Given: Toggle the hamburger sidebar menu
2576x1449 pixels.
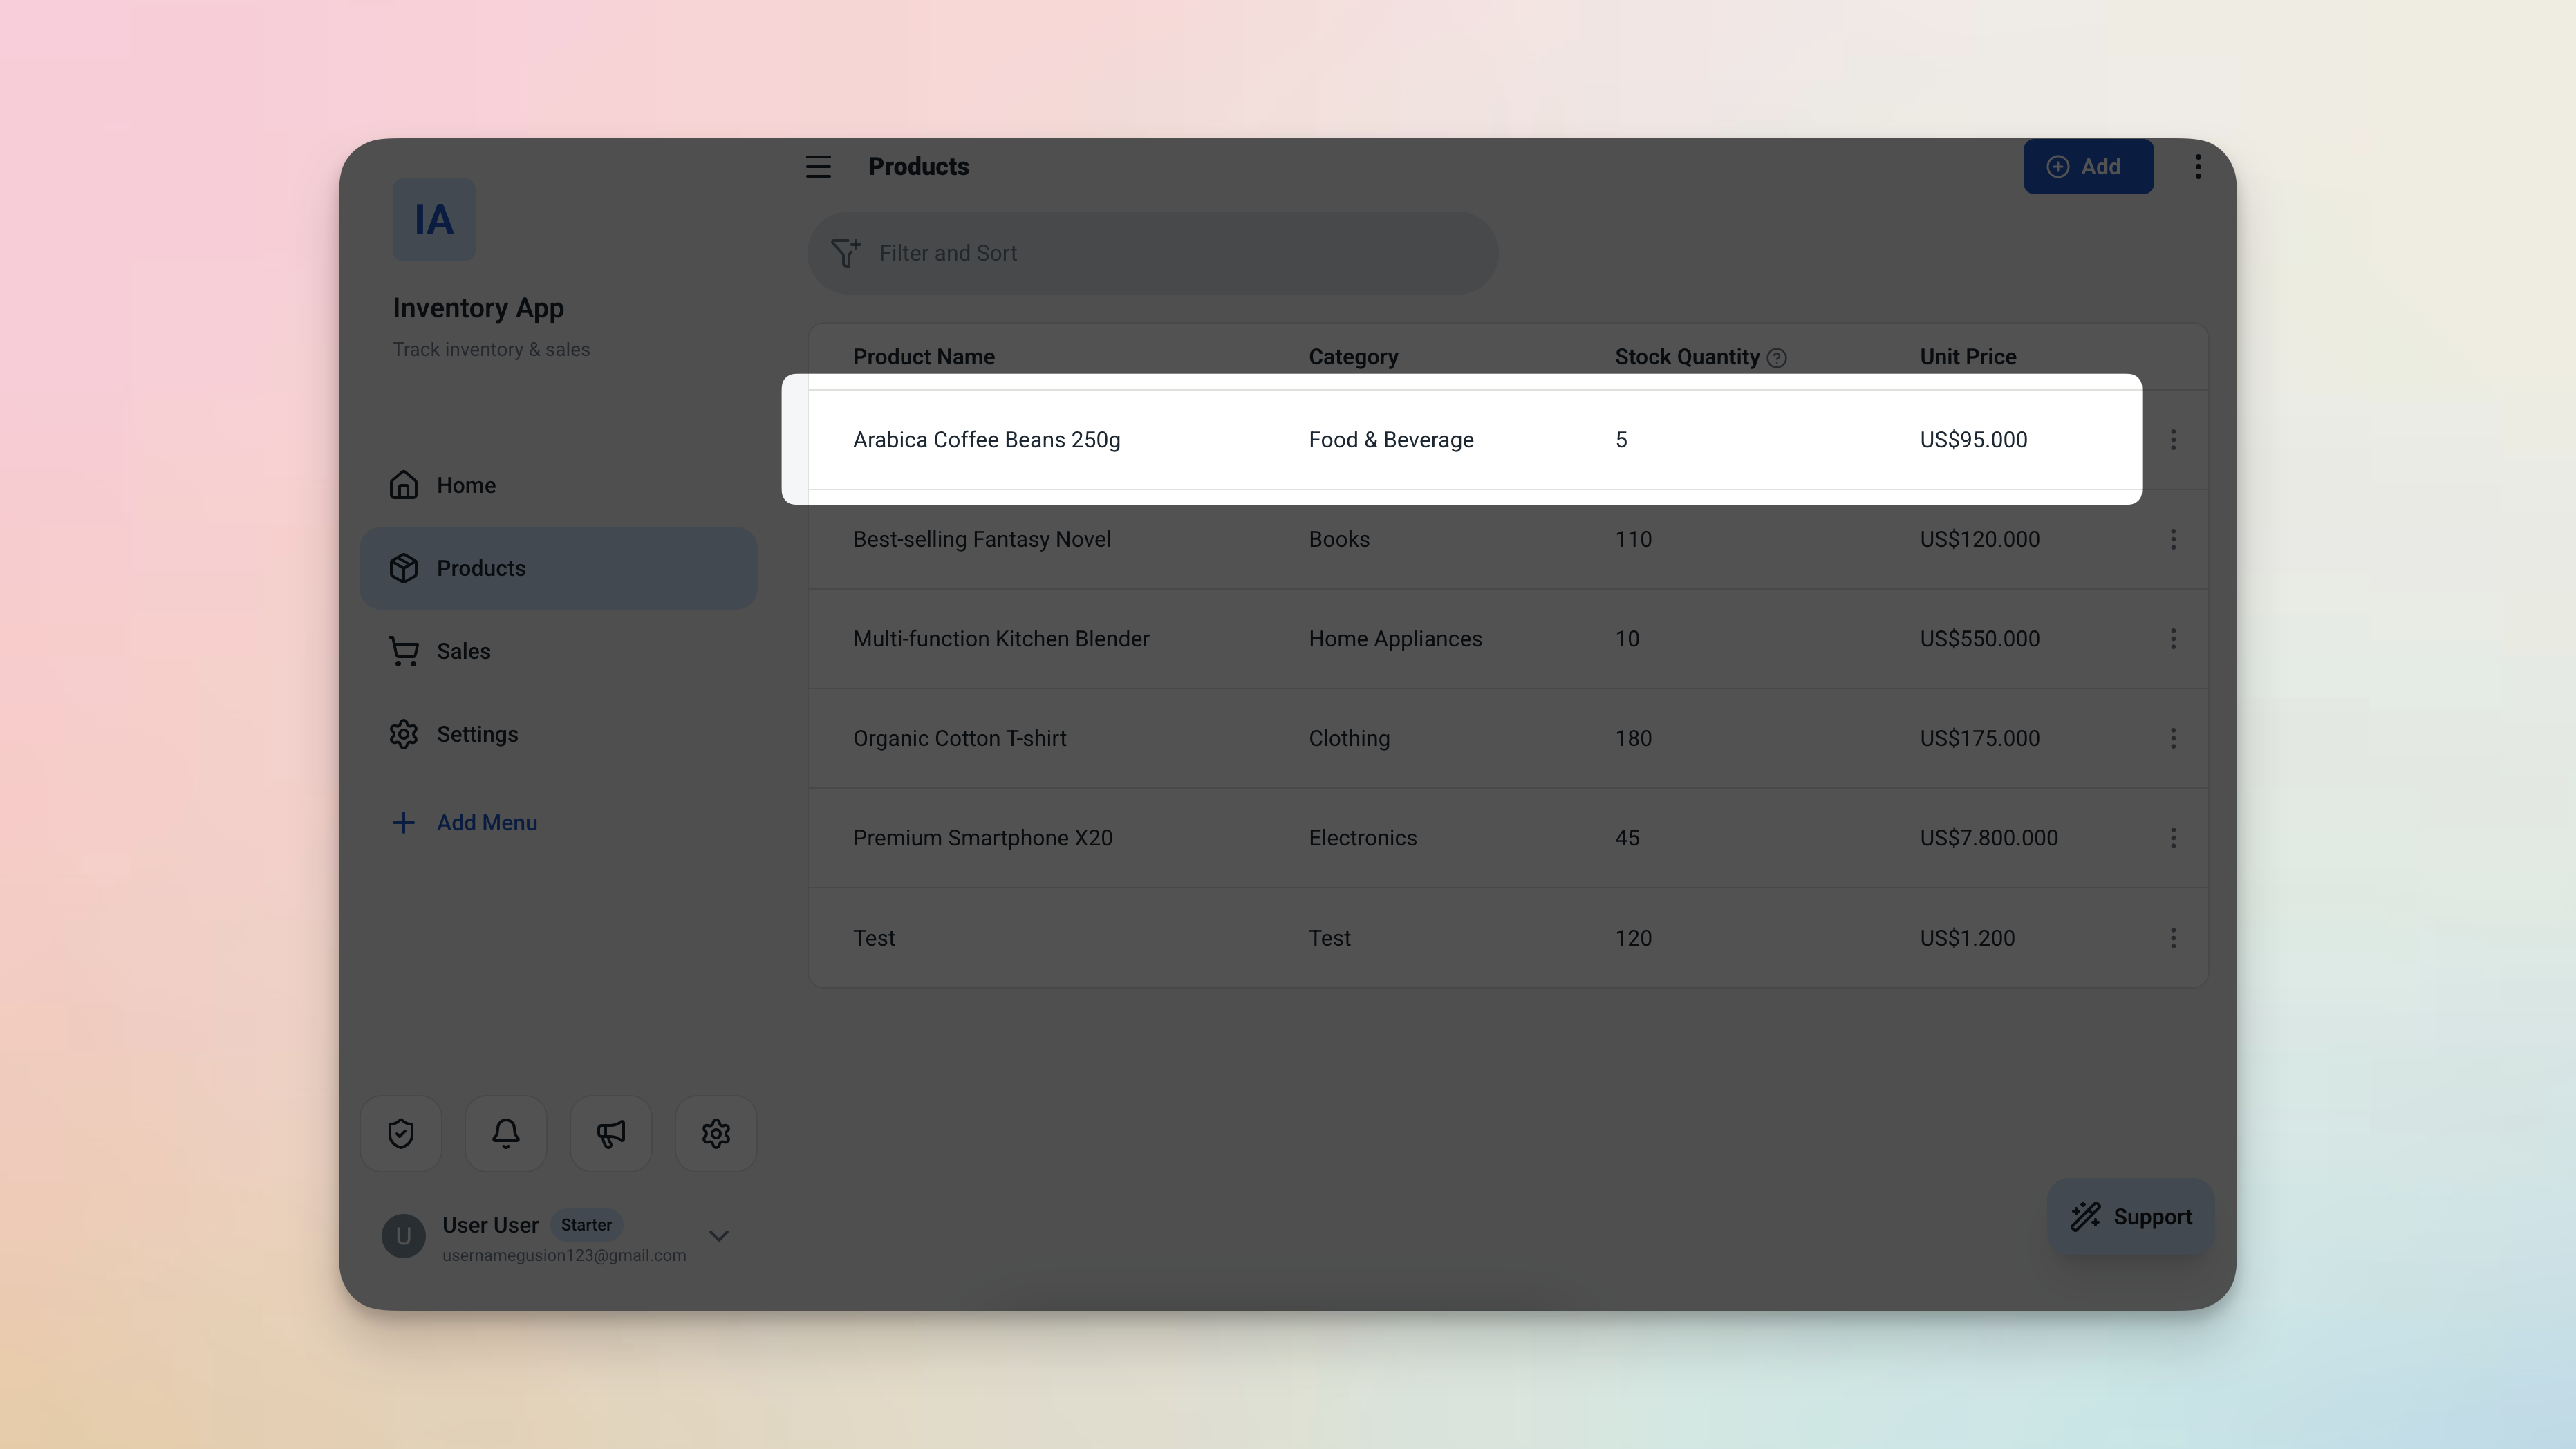Looking at the screenshot, I should [818, 166].
